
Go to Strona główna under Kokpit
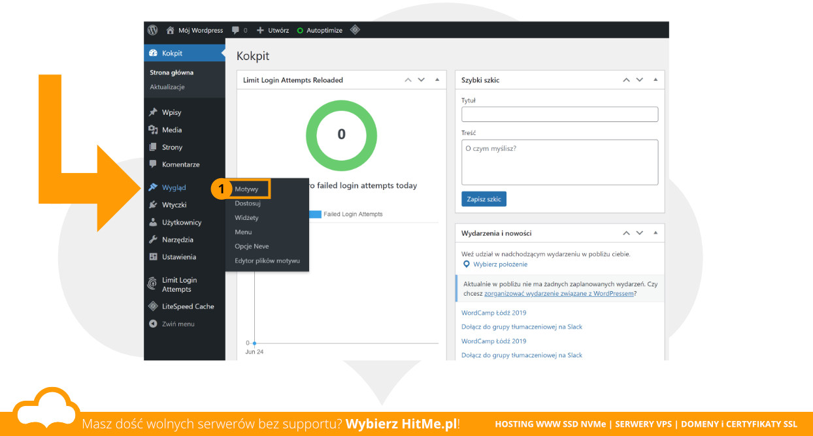pos(172,72)
